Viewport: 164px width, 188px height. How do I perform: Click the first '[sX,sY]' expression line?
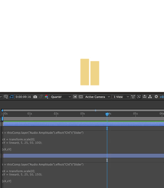(7, 149)
